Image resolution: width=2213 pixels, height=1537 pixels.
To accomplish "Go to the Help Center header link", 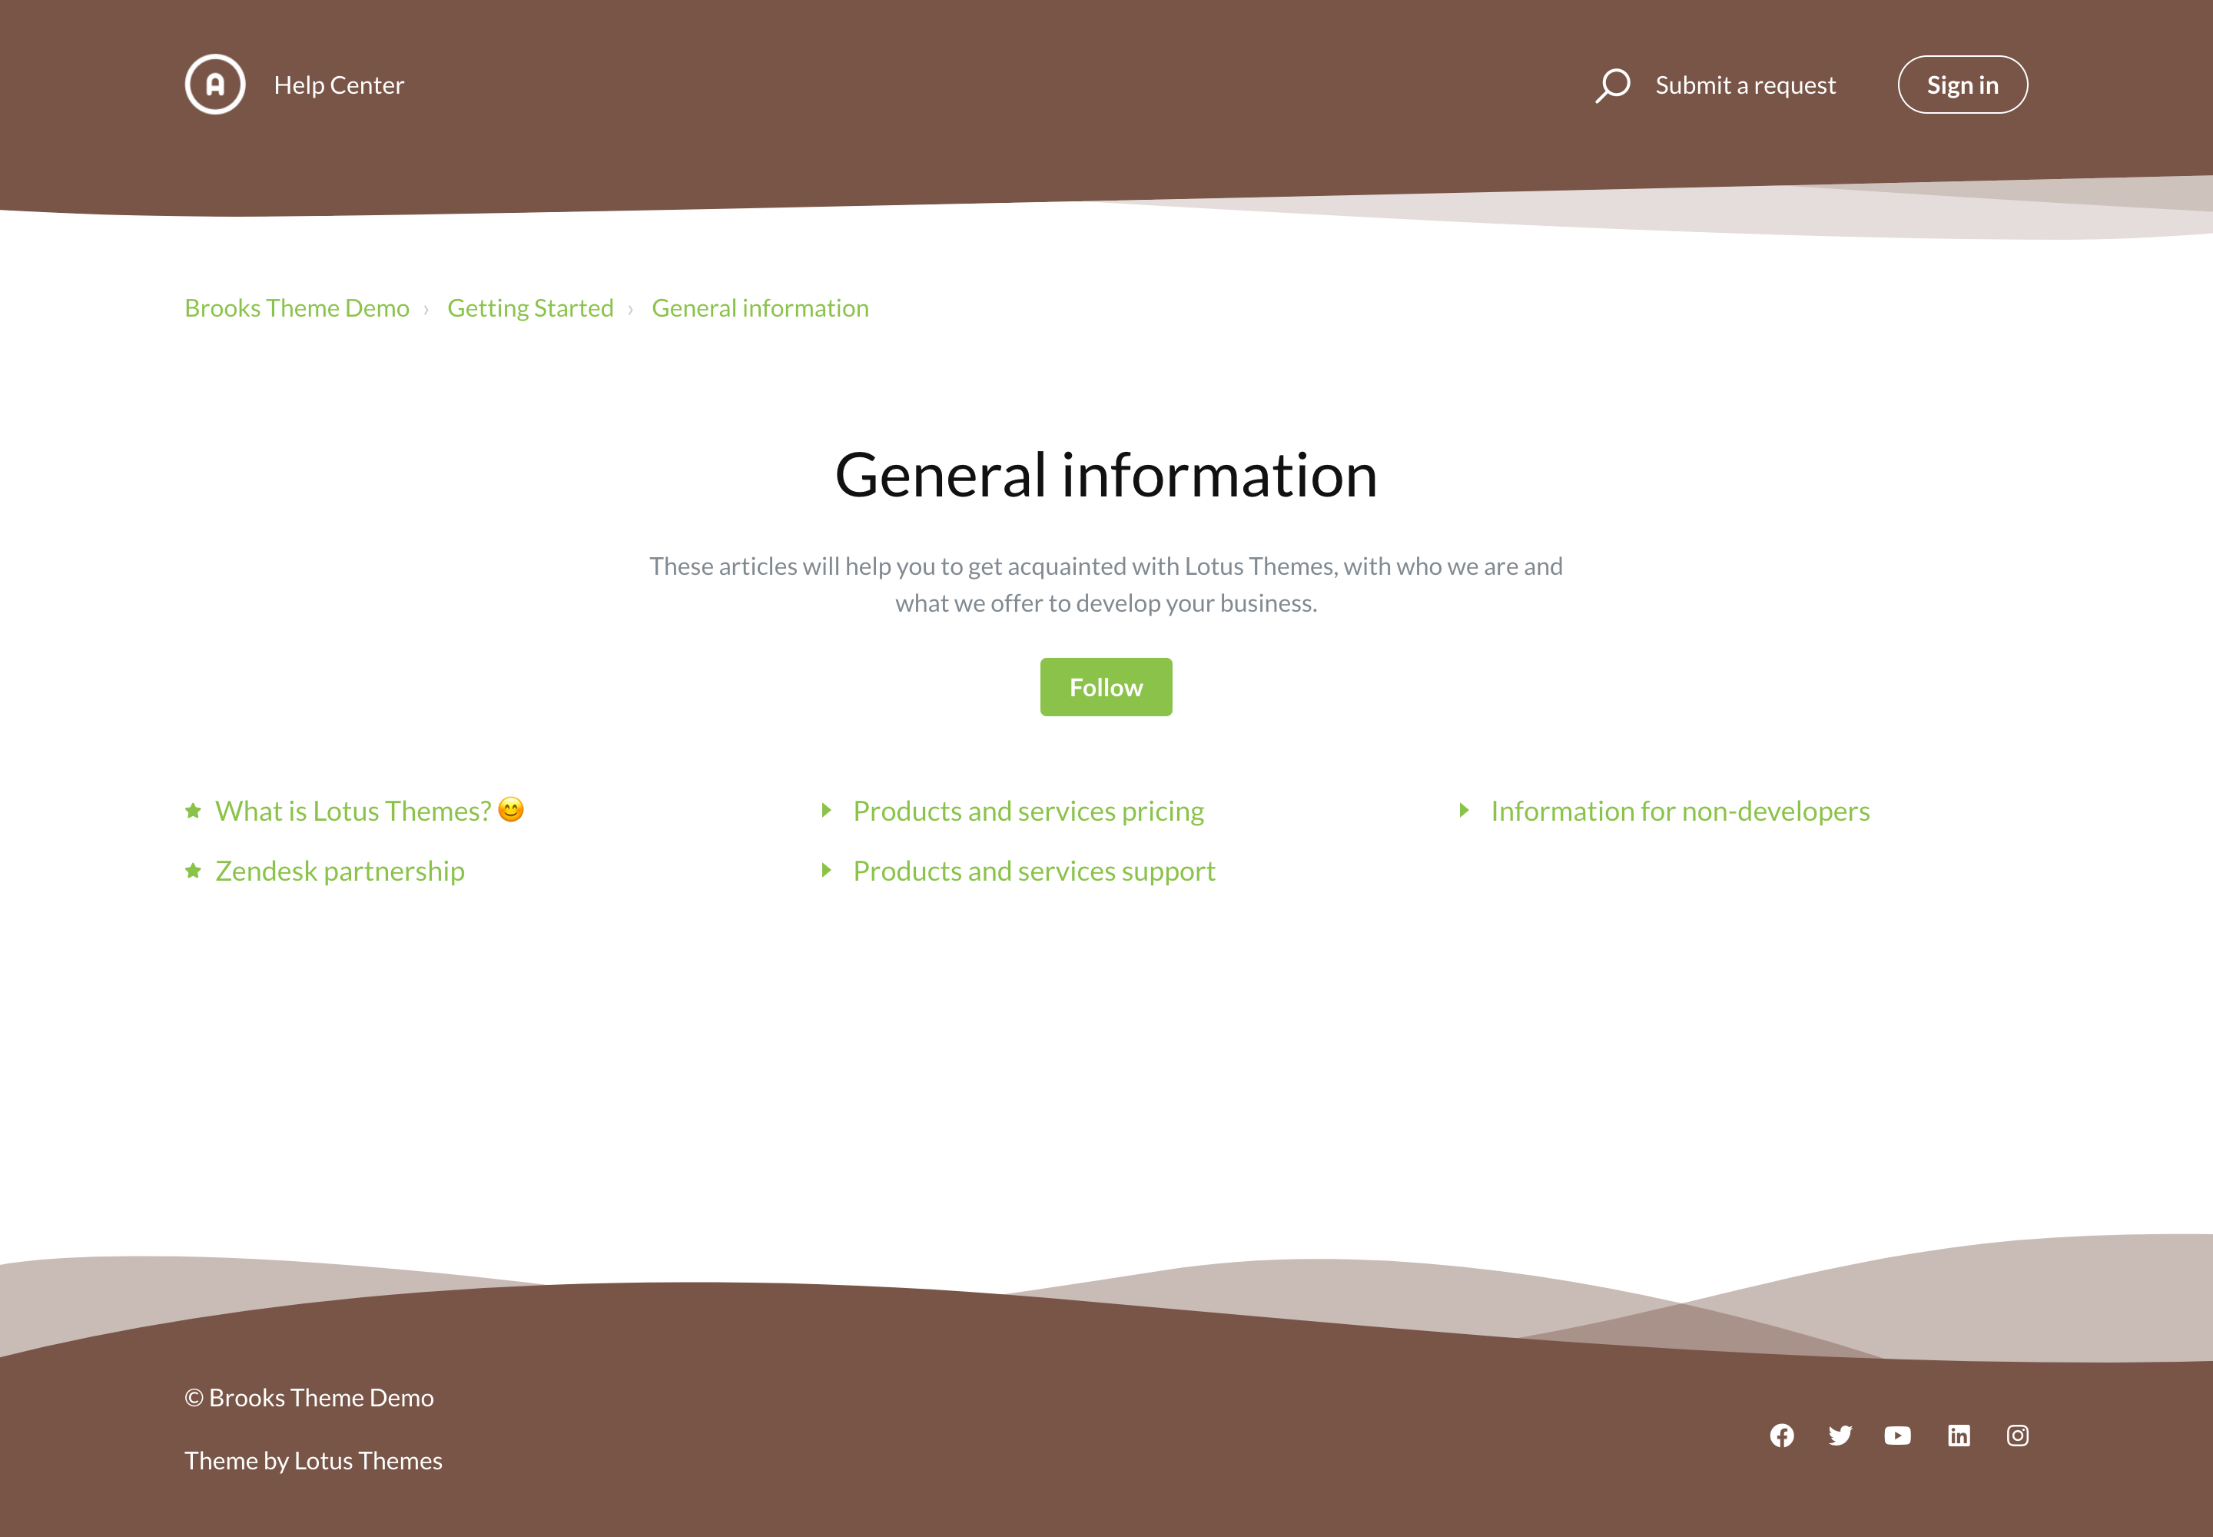I will pos(339,85).
